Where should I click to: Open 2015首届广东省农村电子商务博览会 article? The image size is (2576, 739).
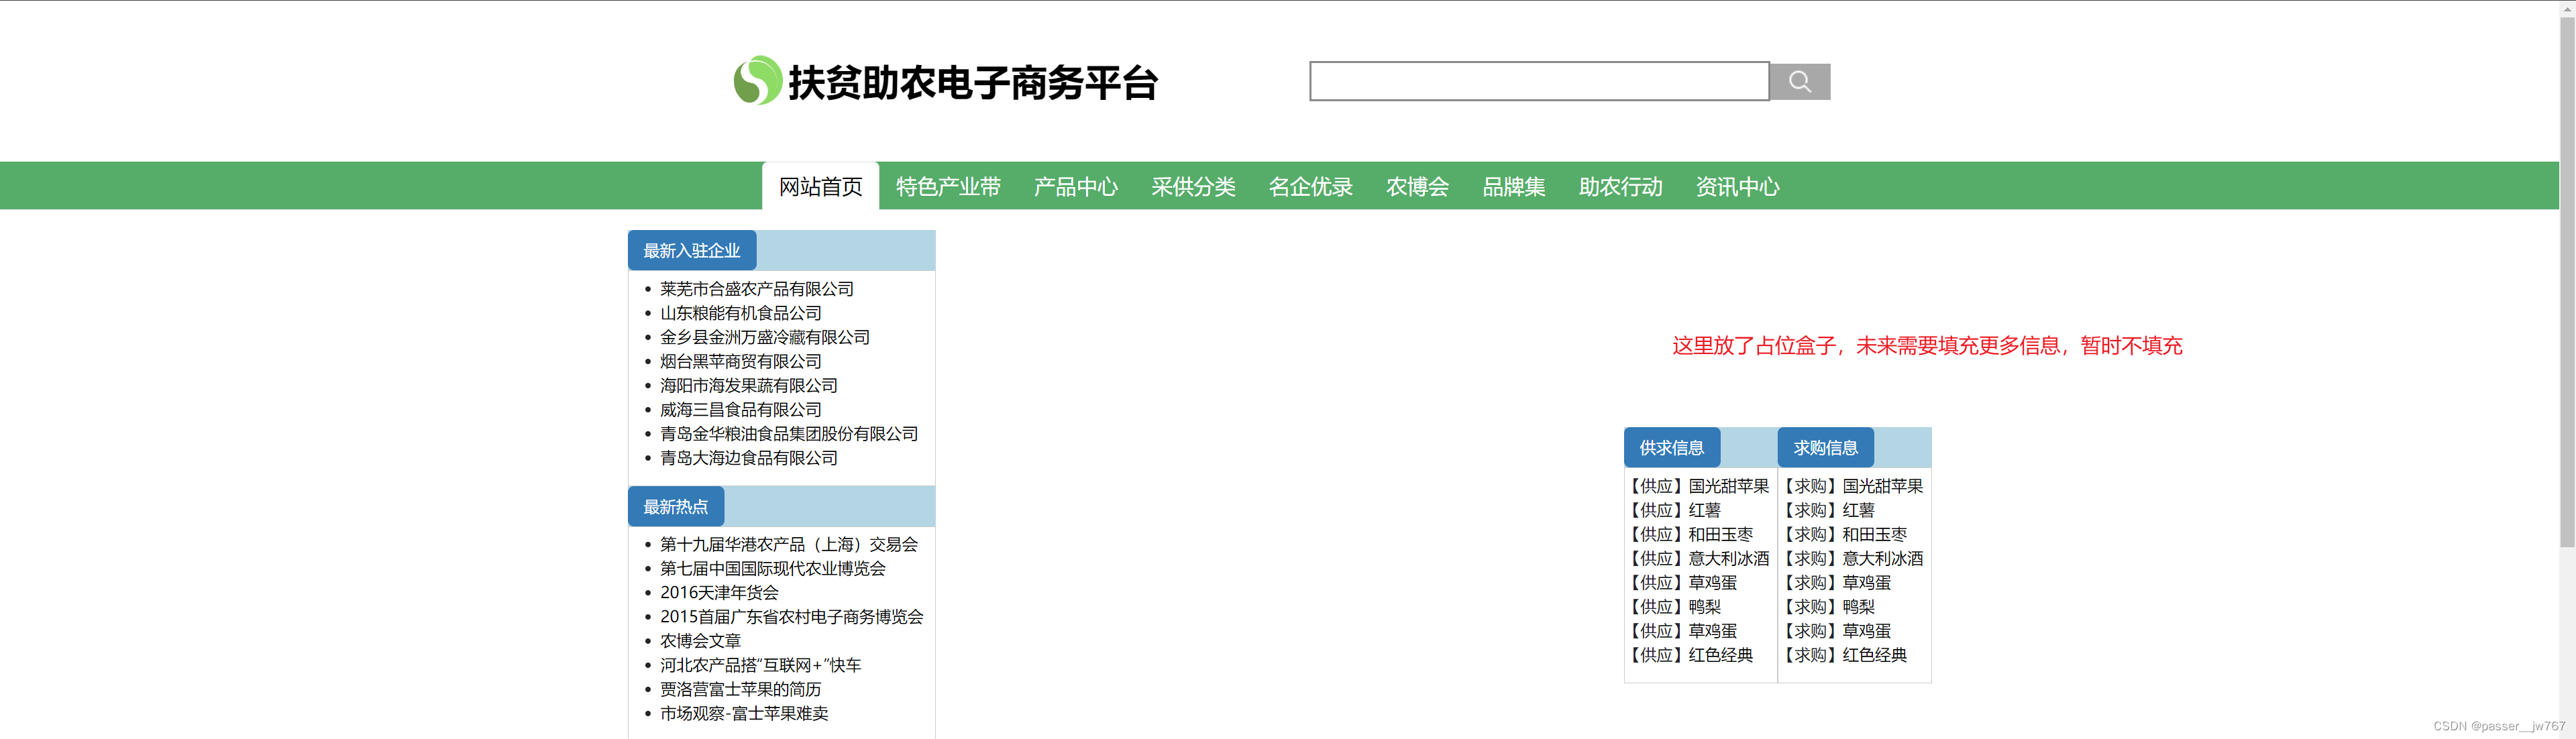792,616
